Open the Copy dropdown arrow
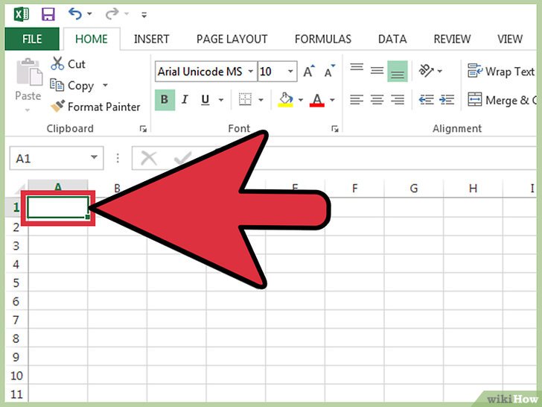 (105, 85)
